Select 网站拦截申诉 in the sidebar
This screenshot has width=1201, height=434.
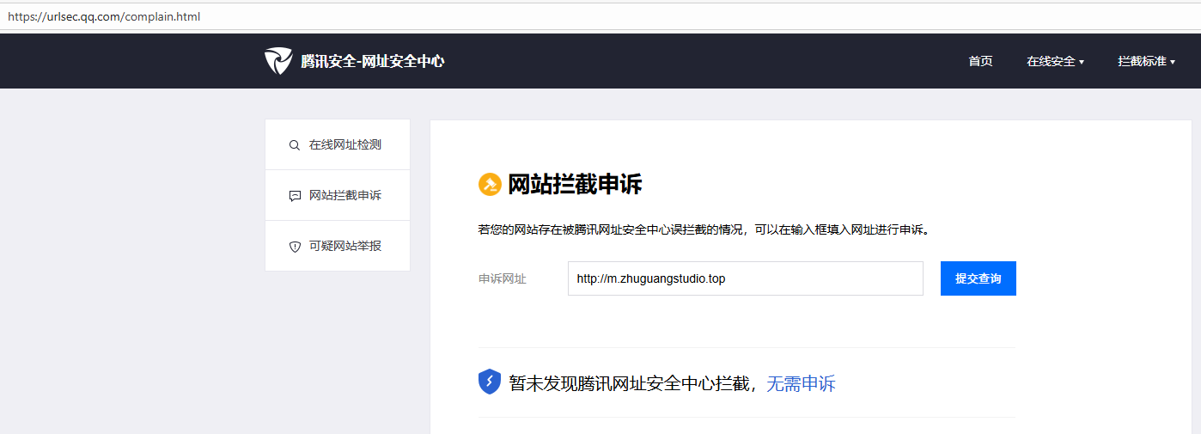(338, 195)
